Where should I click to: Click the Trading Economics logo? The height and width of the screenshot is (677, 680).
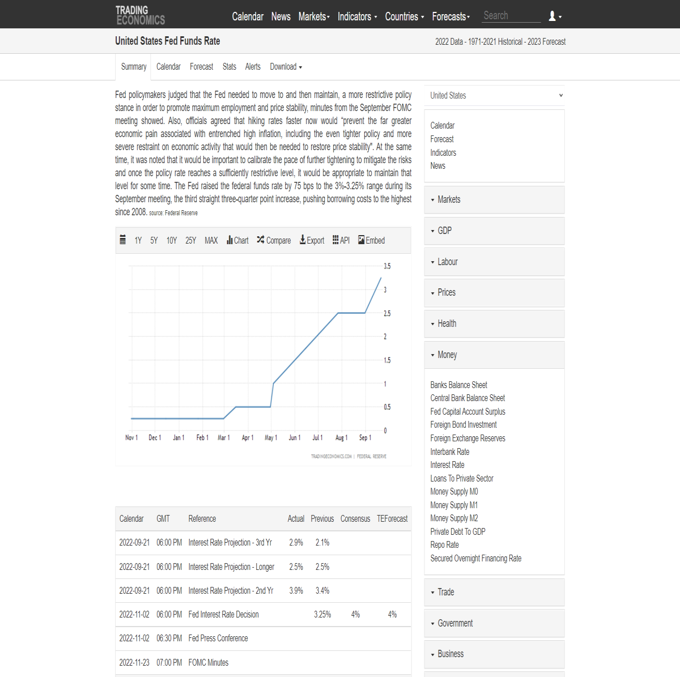point(140,15)
